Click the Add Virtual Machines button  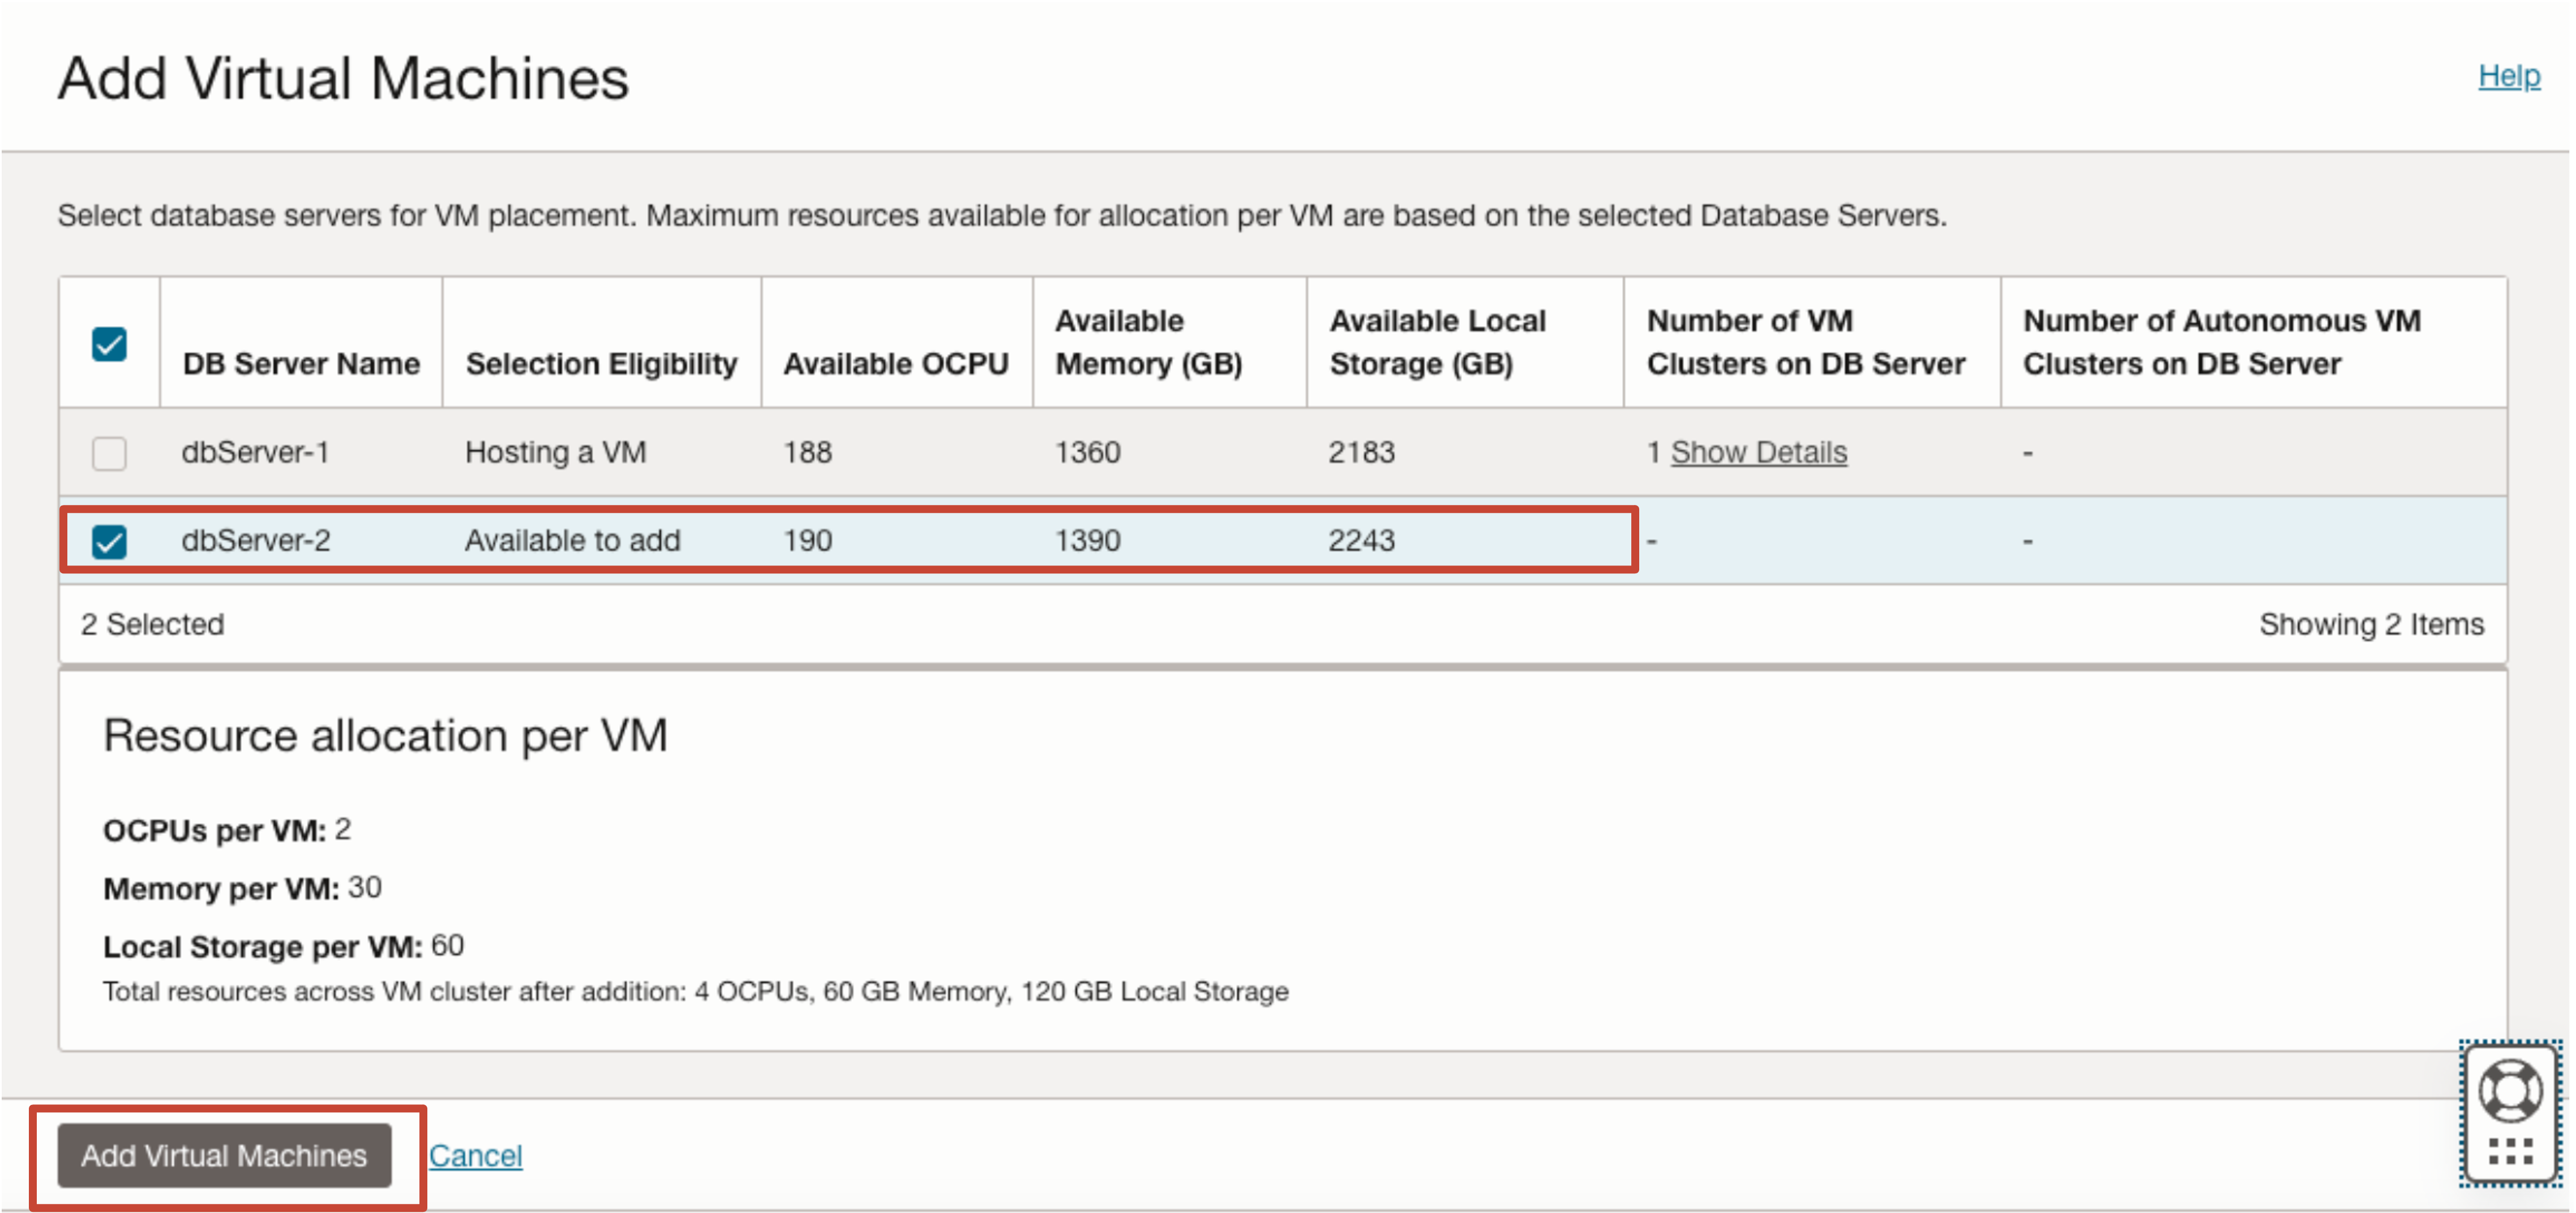point(224,1155)
